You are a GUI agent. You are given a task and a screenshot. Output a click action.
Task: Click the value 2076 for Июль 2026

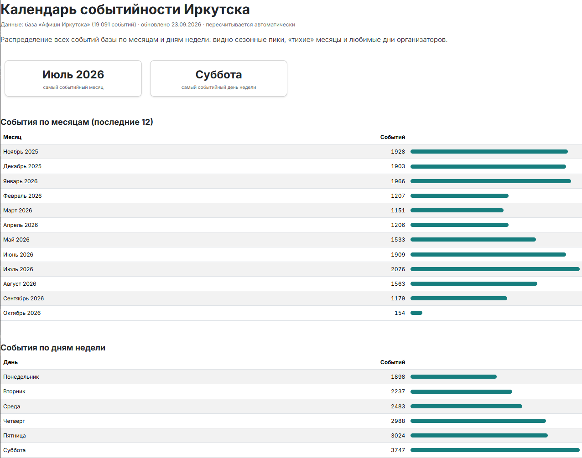point(398,269)
